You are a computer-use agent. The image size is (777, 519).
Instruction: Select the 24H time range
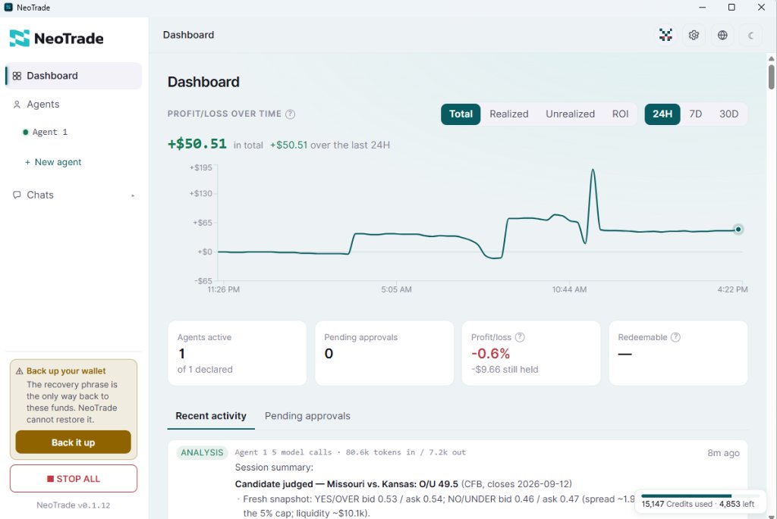click(x=662, y=114)
